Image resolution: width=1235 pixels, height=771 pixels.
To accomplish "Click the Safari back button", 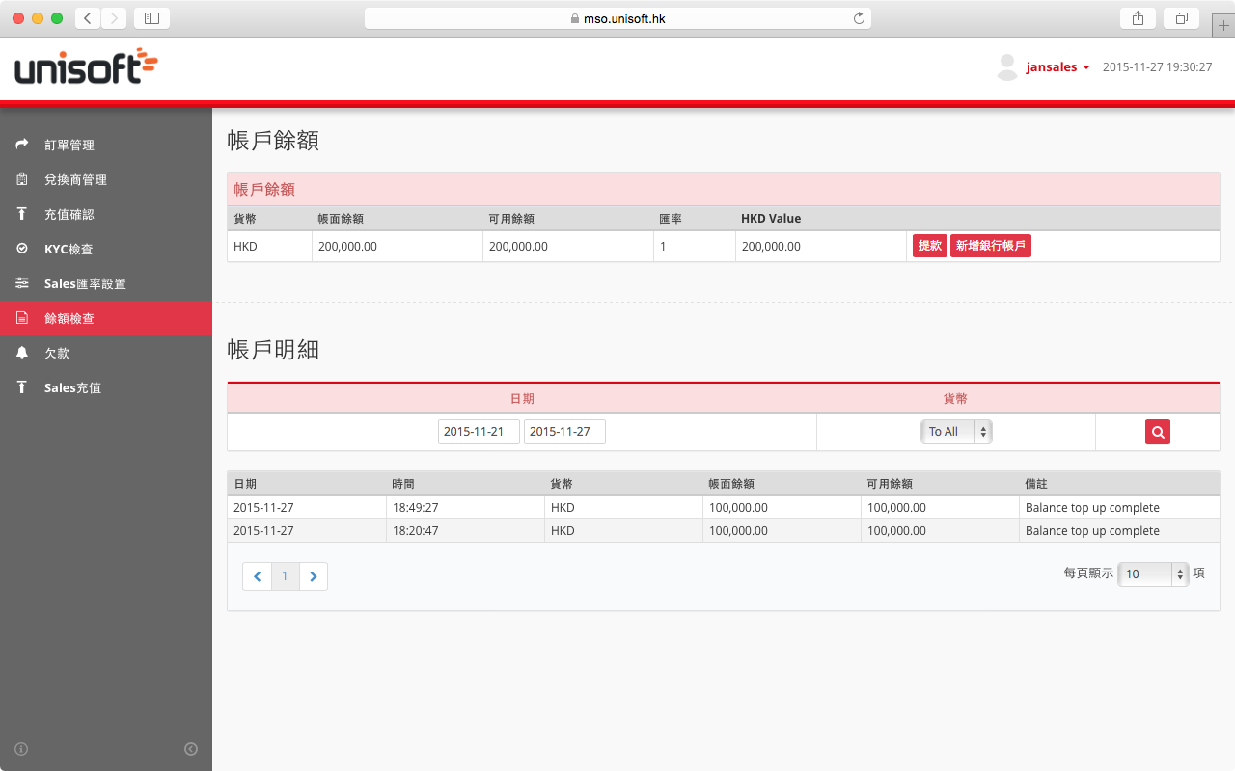I will (x=88, y=18).
